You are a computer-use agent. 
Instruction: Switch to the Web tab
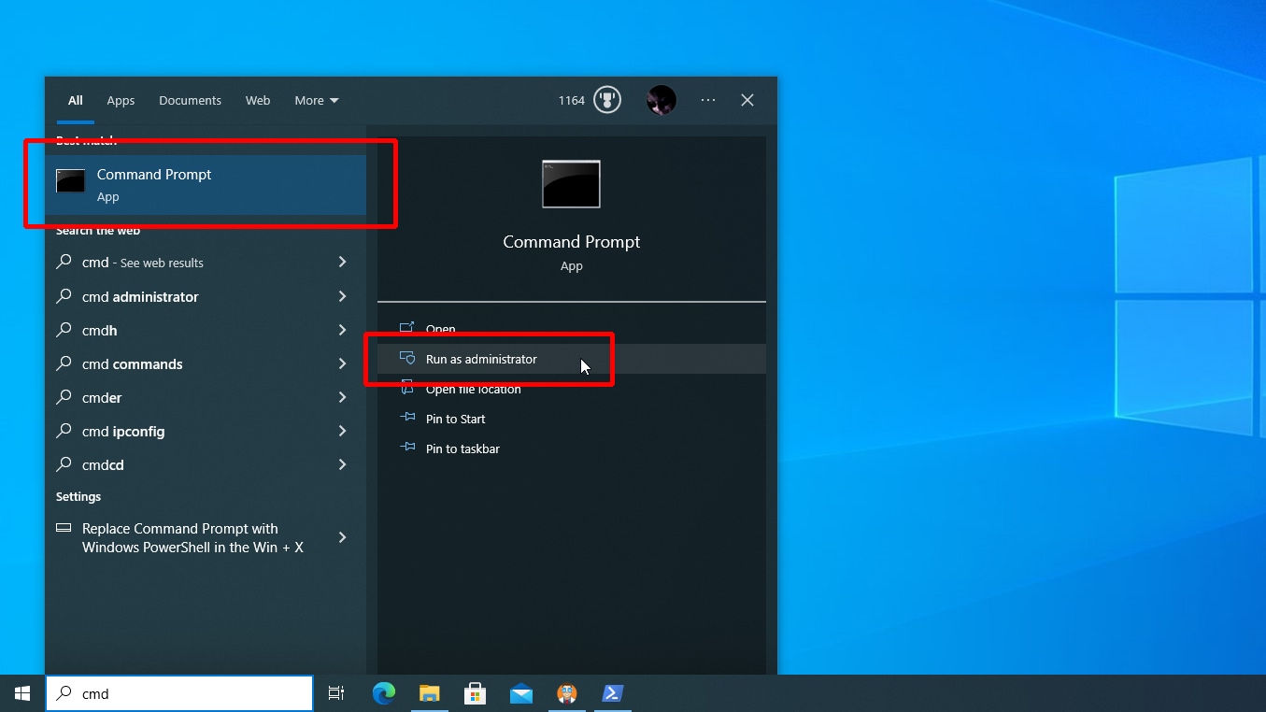(258, 100)
